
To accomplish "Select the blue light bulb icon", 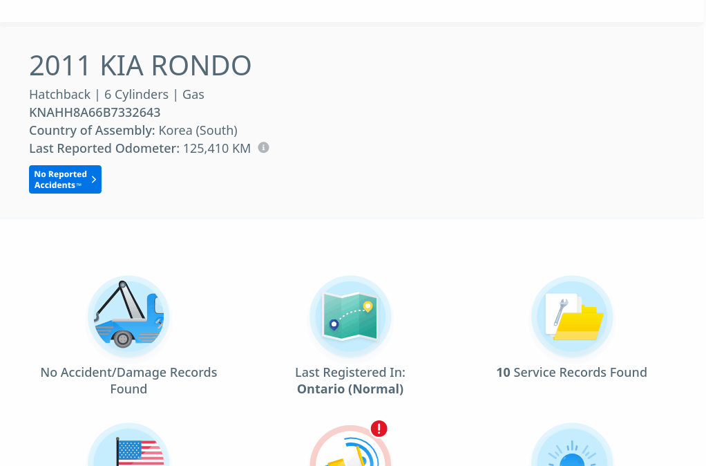I will pos(572,445).
